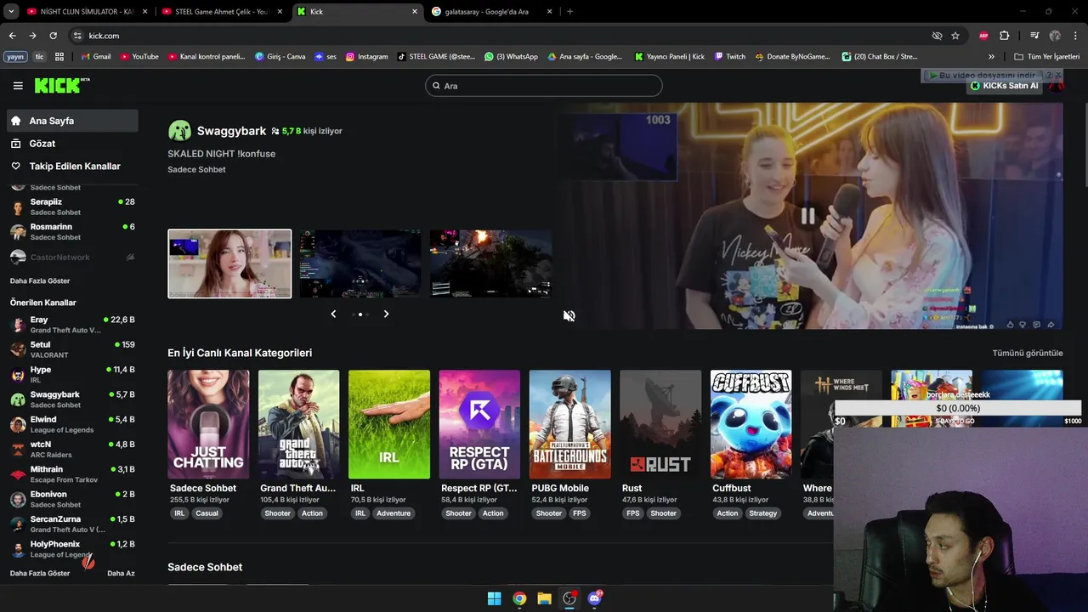Bookmark this page with the star icon
The image size is (1088, 612).
955,36
